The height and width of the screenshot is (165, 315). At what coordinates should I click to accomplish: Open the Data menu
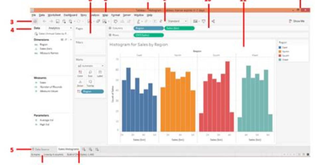[42, 15]
